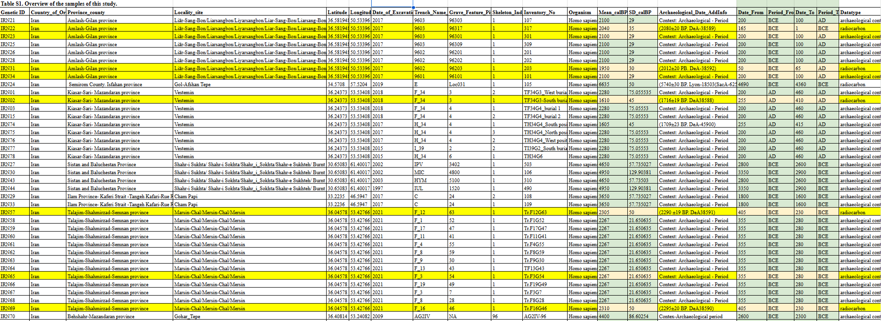Select the 'MIC' trench name cell
This screenshot has width=881, height=321.
430,172
